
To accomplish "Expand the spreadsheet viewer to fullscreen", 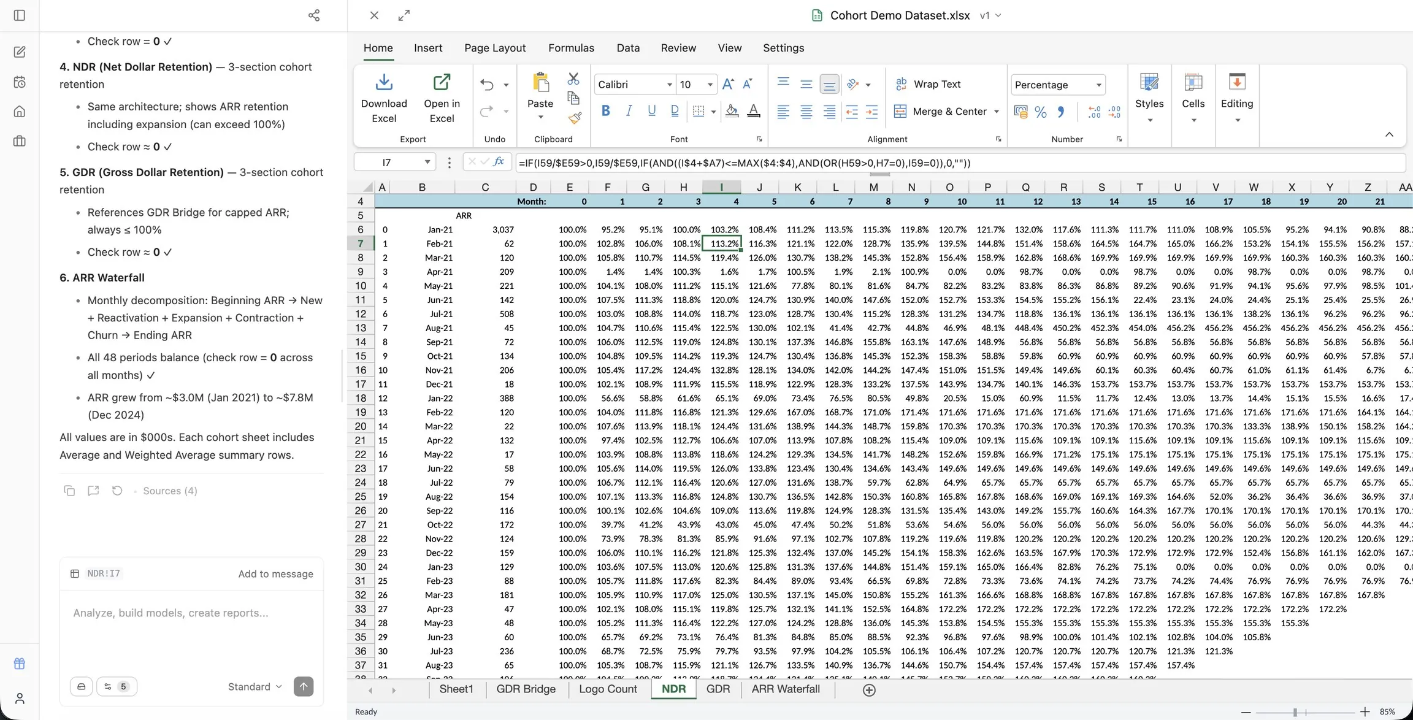I will click(x=404, y=15).
